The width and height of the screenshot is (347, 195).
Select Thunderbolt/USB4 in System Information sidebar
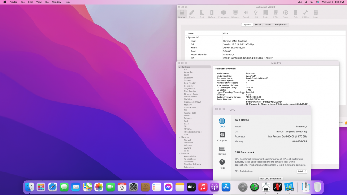(x=193, y=132)
